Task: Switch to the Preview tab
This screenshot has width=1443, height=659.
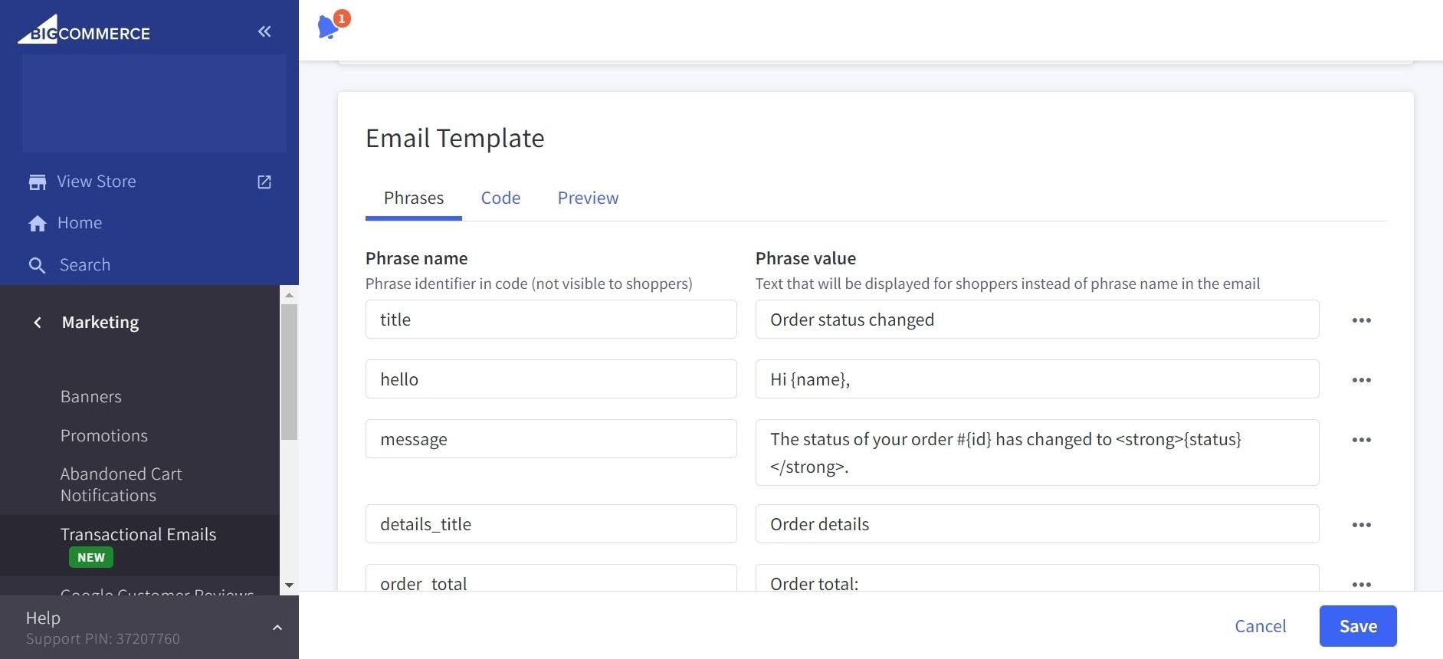Action: tap(588, 198)
